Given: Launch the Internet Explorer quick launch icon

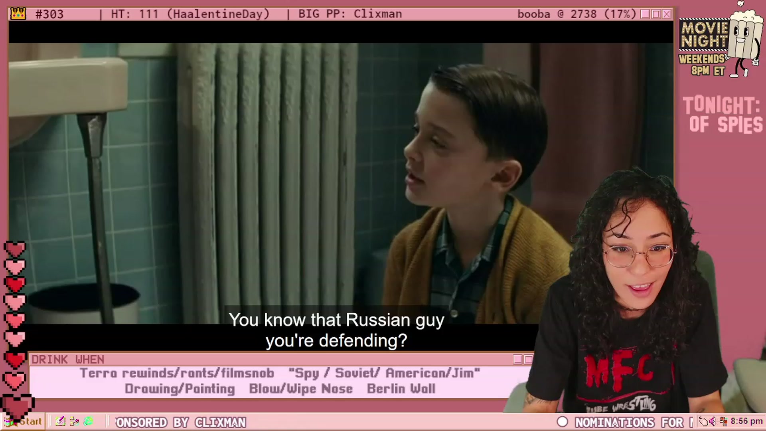Looking at the screenshot, I should tap(88, 421).
